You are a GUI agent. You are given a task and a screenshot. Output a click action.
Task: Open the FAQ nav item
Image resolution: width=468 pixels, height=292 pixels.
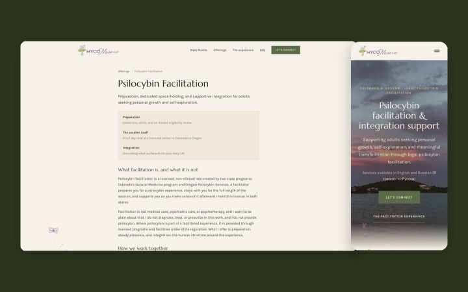[263, 50]
